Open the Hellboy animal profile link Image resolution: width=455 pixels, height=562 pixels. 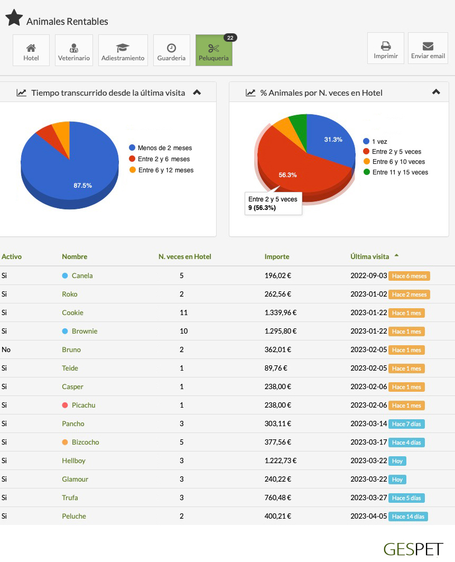(73, 460)
